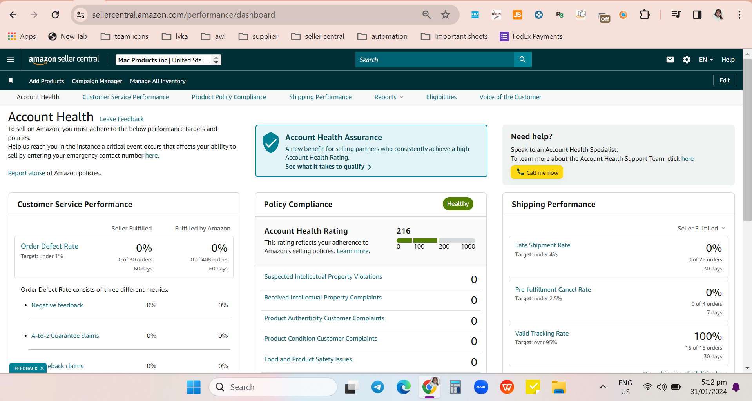The height and width of the screenshot is (401, 752).
Task: Close the FEEDBACK tab with the X
Action: point(42,368)
